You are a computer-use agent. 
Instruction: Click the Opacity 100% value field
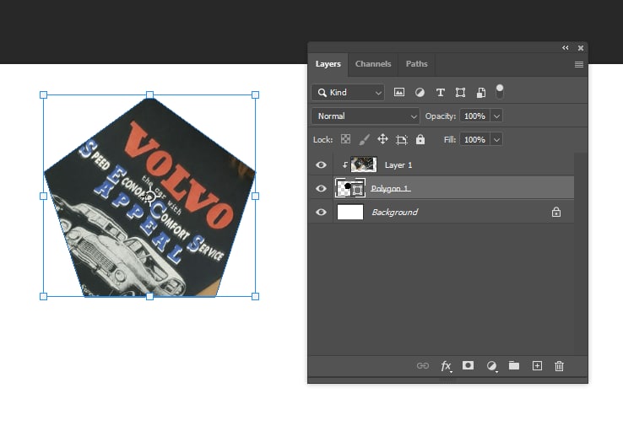click(x=474, y=116)
